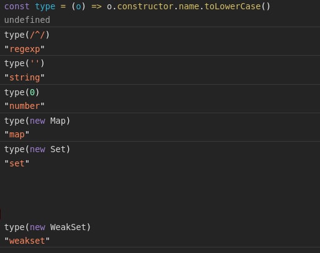Click the type(new Map) input line

tap(37, 121)
